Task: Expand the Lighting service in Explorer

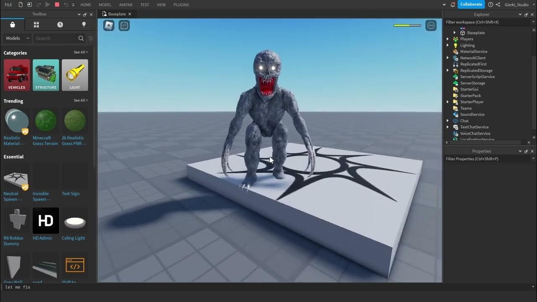Action: (x=448, y=45)
